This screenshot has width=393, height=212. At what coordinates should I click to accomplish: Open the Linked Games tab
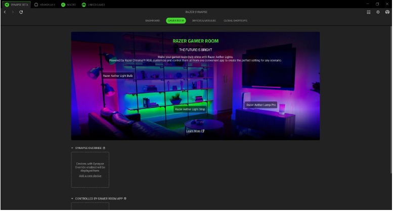tap(94, 5)
